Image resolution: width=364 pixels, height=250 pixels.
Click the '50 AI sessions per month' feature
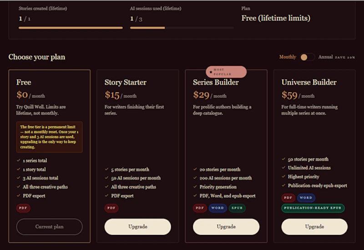[x=136, y=178]
